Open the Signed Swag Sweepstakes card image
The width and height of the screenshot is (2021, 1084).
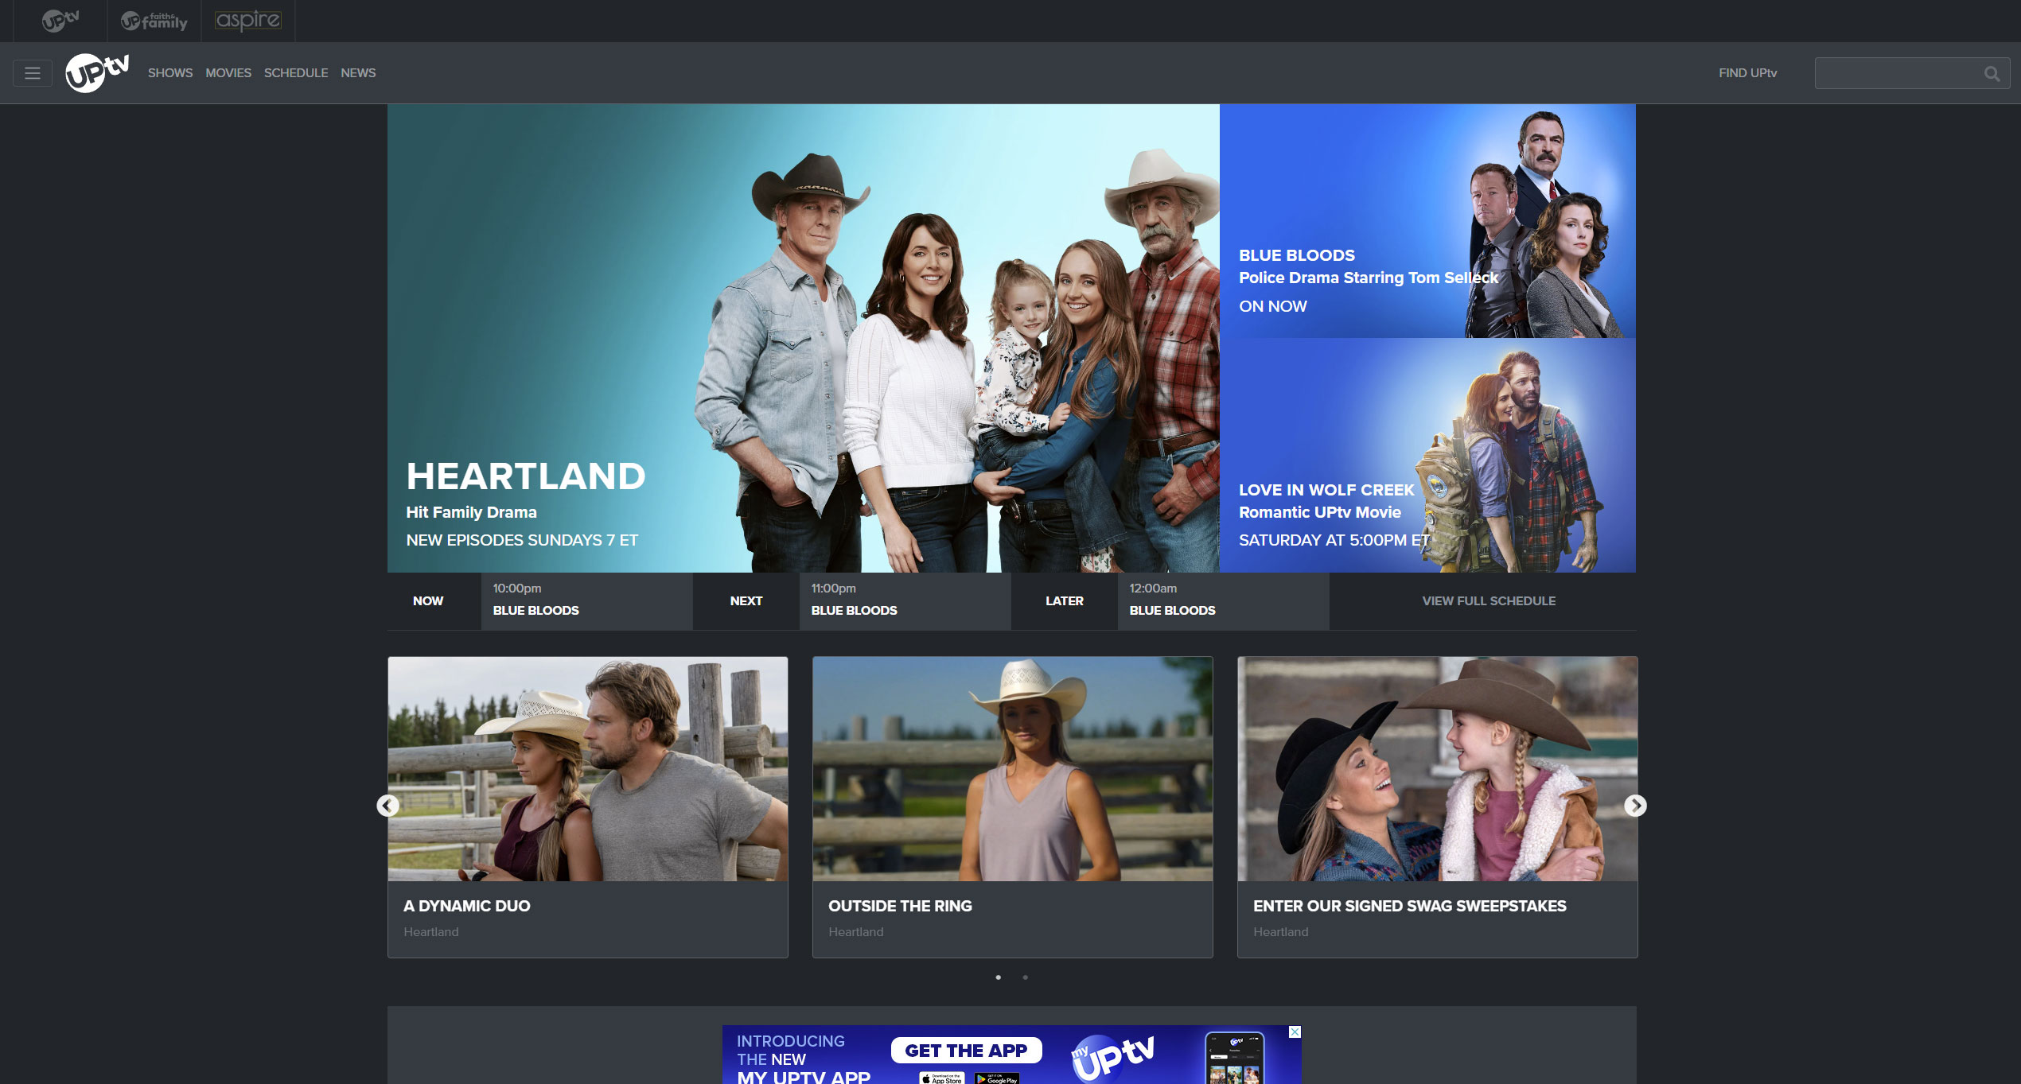1438,769
